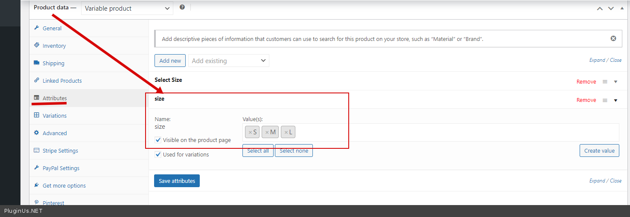Dismiss the attributes info notice

click(x=613, y=38)
